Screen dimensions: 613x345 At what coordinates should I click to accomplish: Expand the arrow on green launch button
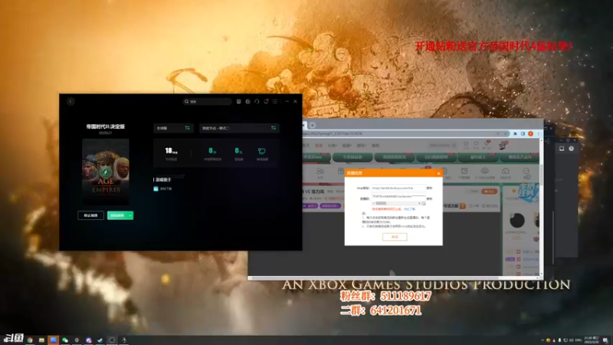130,215
